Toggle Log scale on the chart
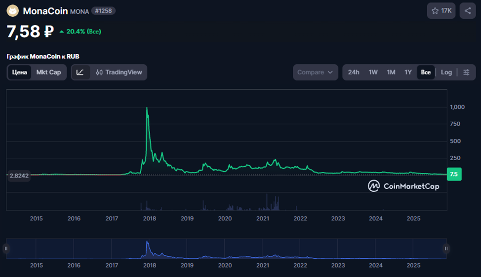 (446, 72)
